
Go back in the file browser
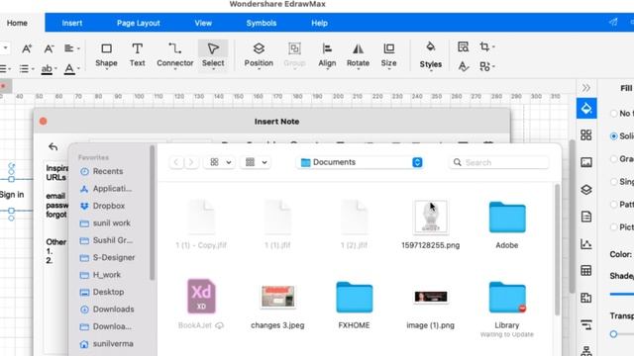[176, 162]
